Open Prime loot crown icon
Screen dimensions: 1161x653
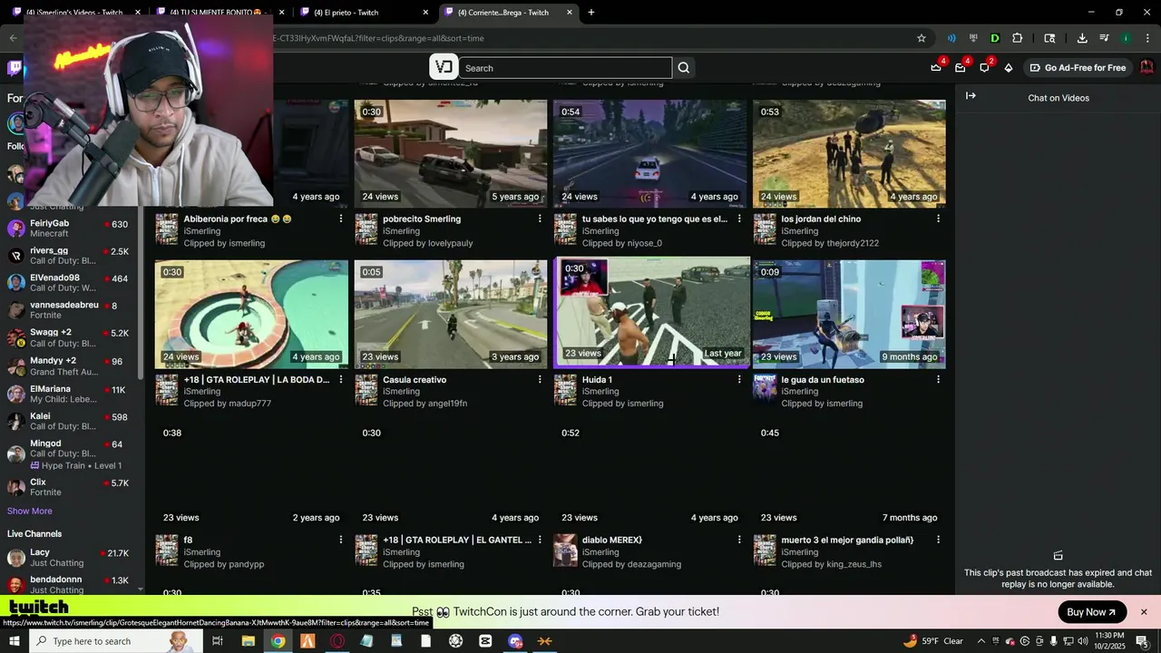coord(936,68)
